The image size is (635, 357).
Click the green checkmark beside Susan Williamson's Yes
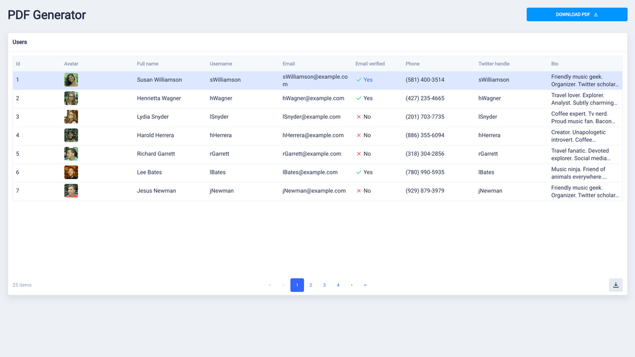[x=359, y=79]
